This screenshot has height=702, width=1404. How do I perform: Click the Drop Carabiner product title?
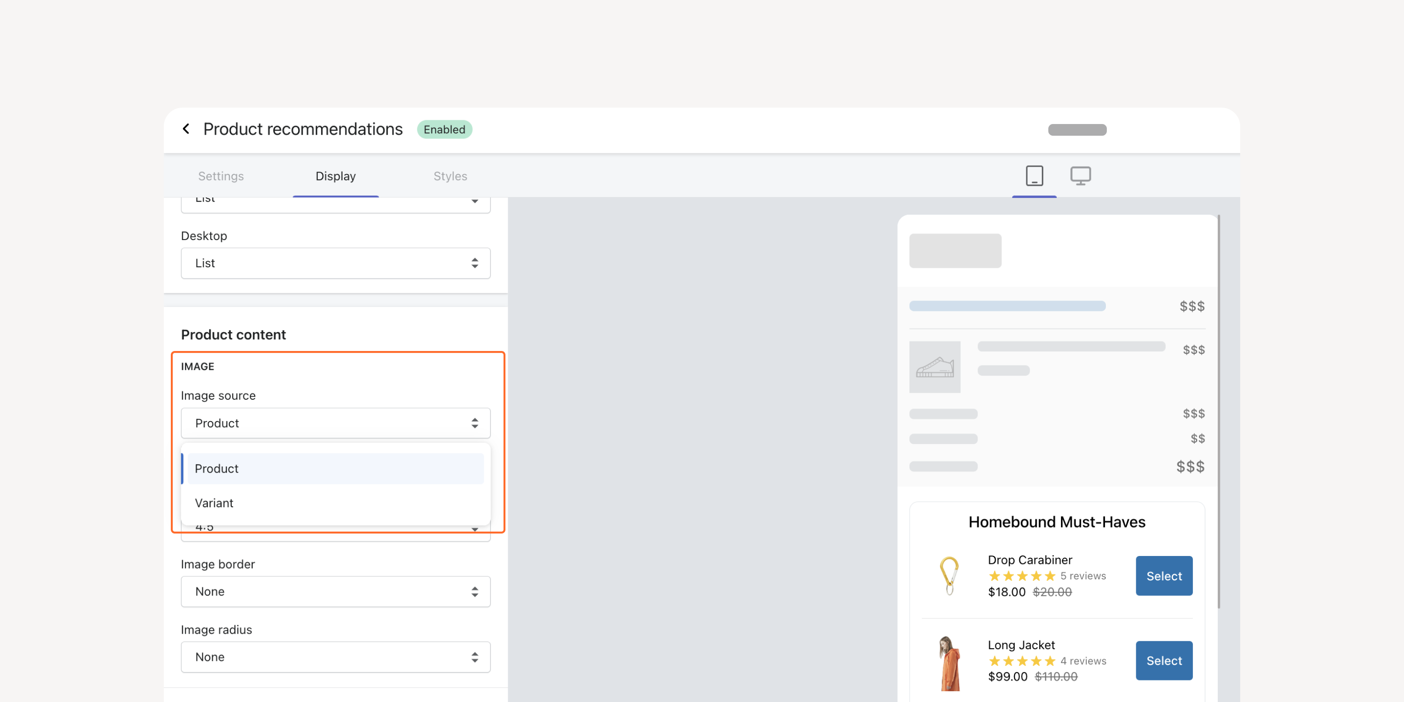coord(1030,560)
